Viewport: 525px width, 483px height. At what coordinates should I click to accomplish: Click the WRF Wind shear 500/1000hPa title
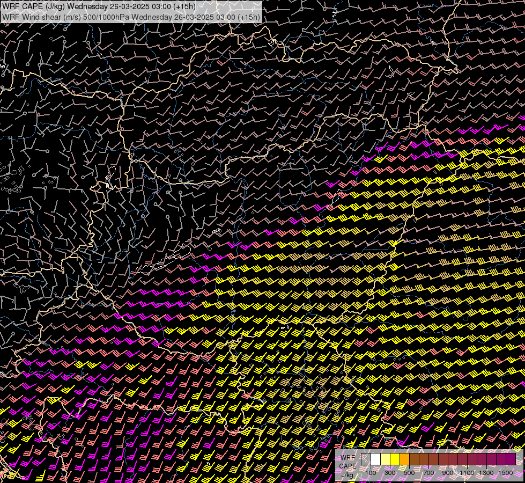131,17
